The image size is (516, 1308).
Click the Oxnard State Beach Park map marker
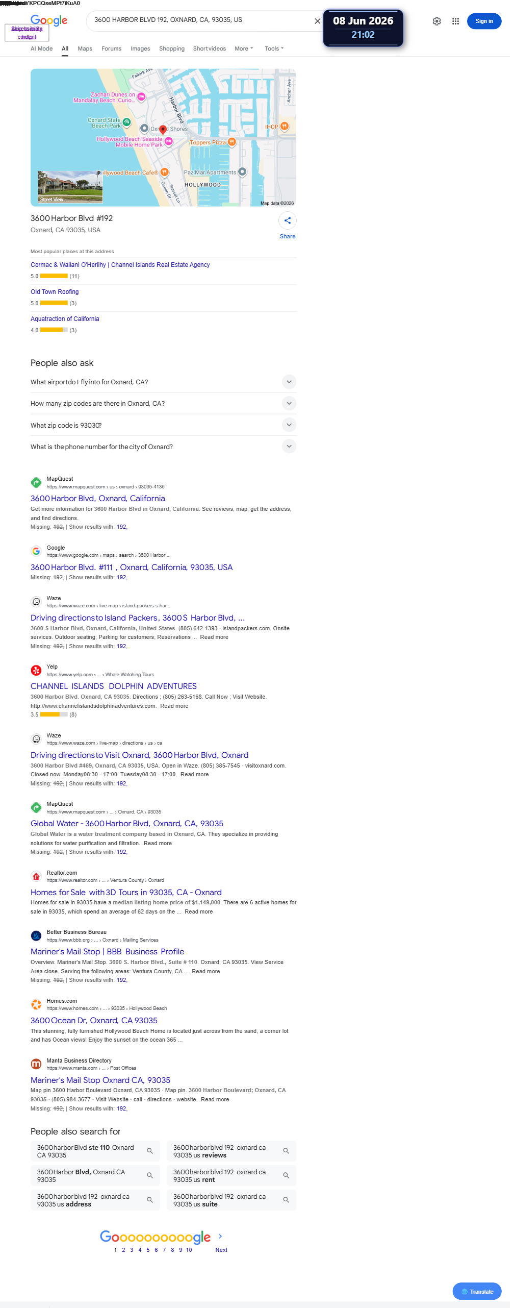[x=127, y=122]
